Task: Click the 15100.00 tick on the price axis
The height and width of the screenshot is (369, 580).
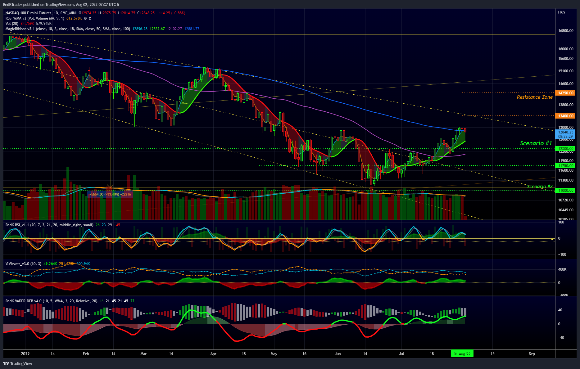Action: pos(566,71)
